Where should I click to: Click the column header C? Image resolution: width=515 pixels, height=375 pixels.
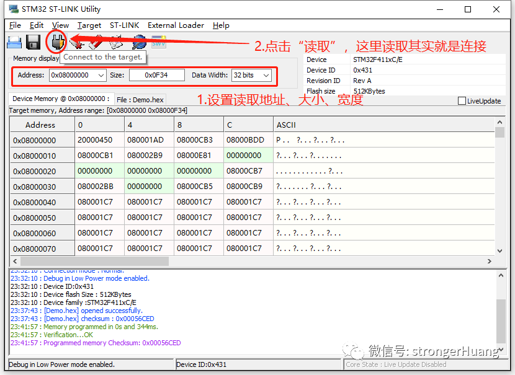click(x=248, y=125)
